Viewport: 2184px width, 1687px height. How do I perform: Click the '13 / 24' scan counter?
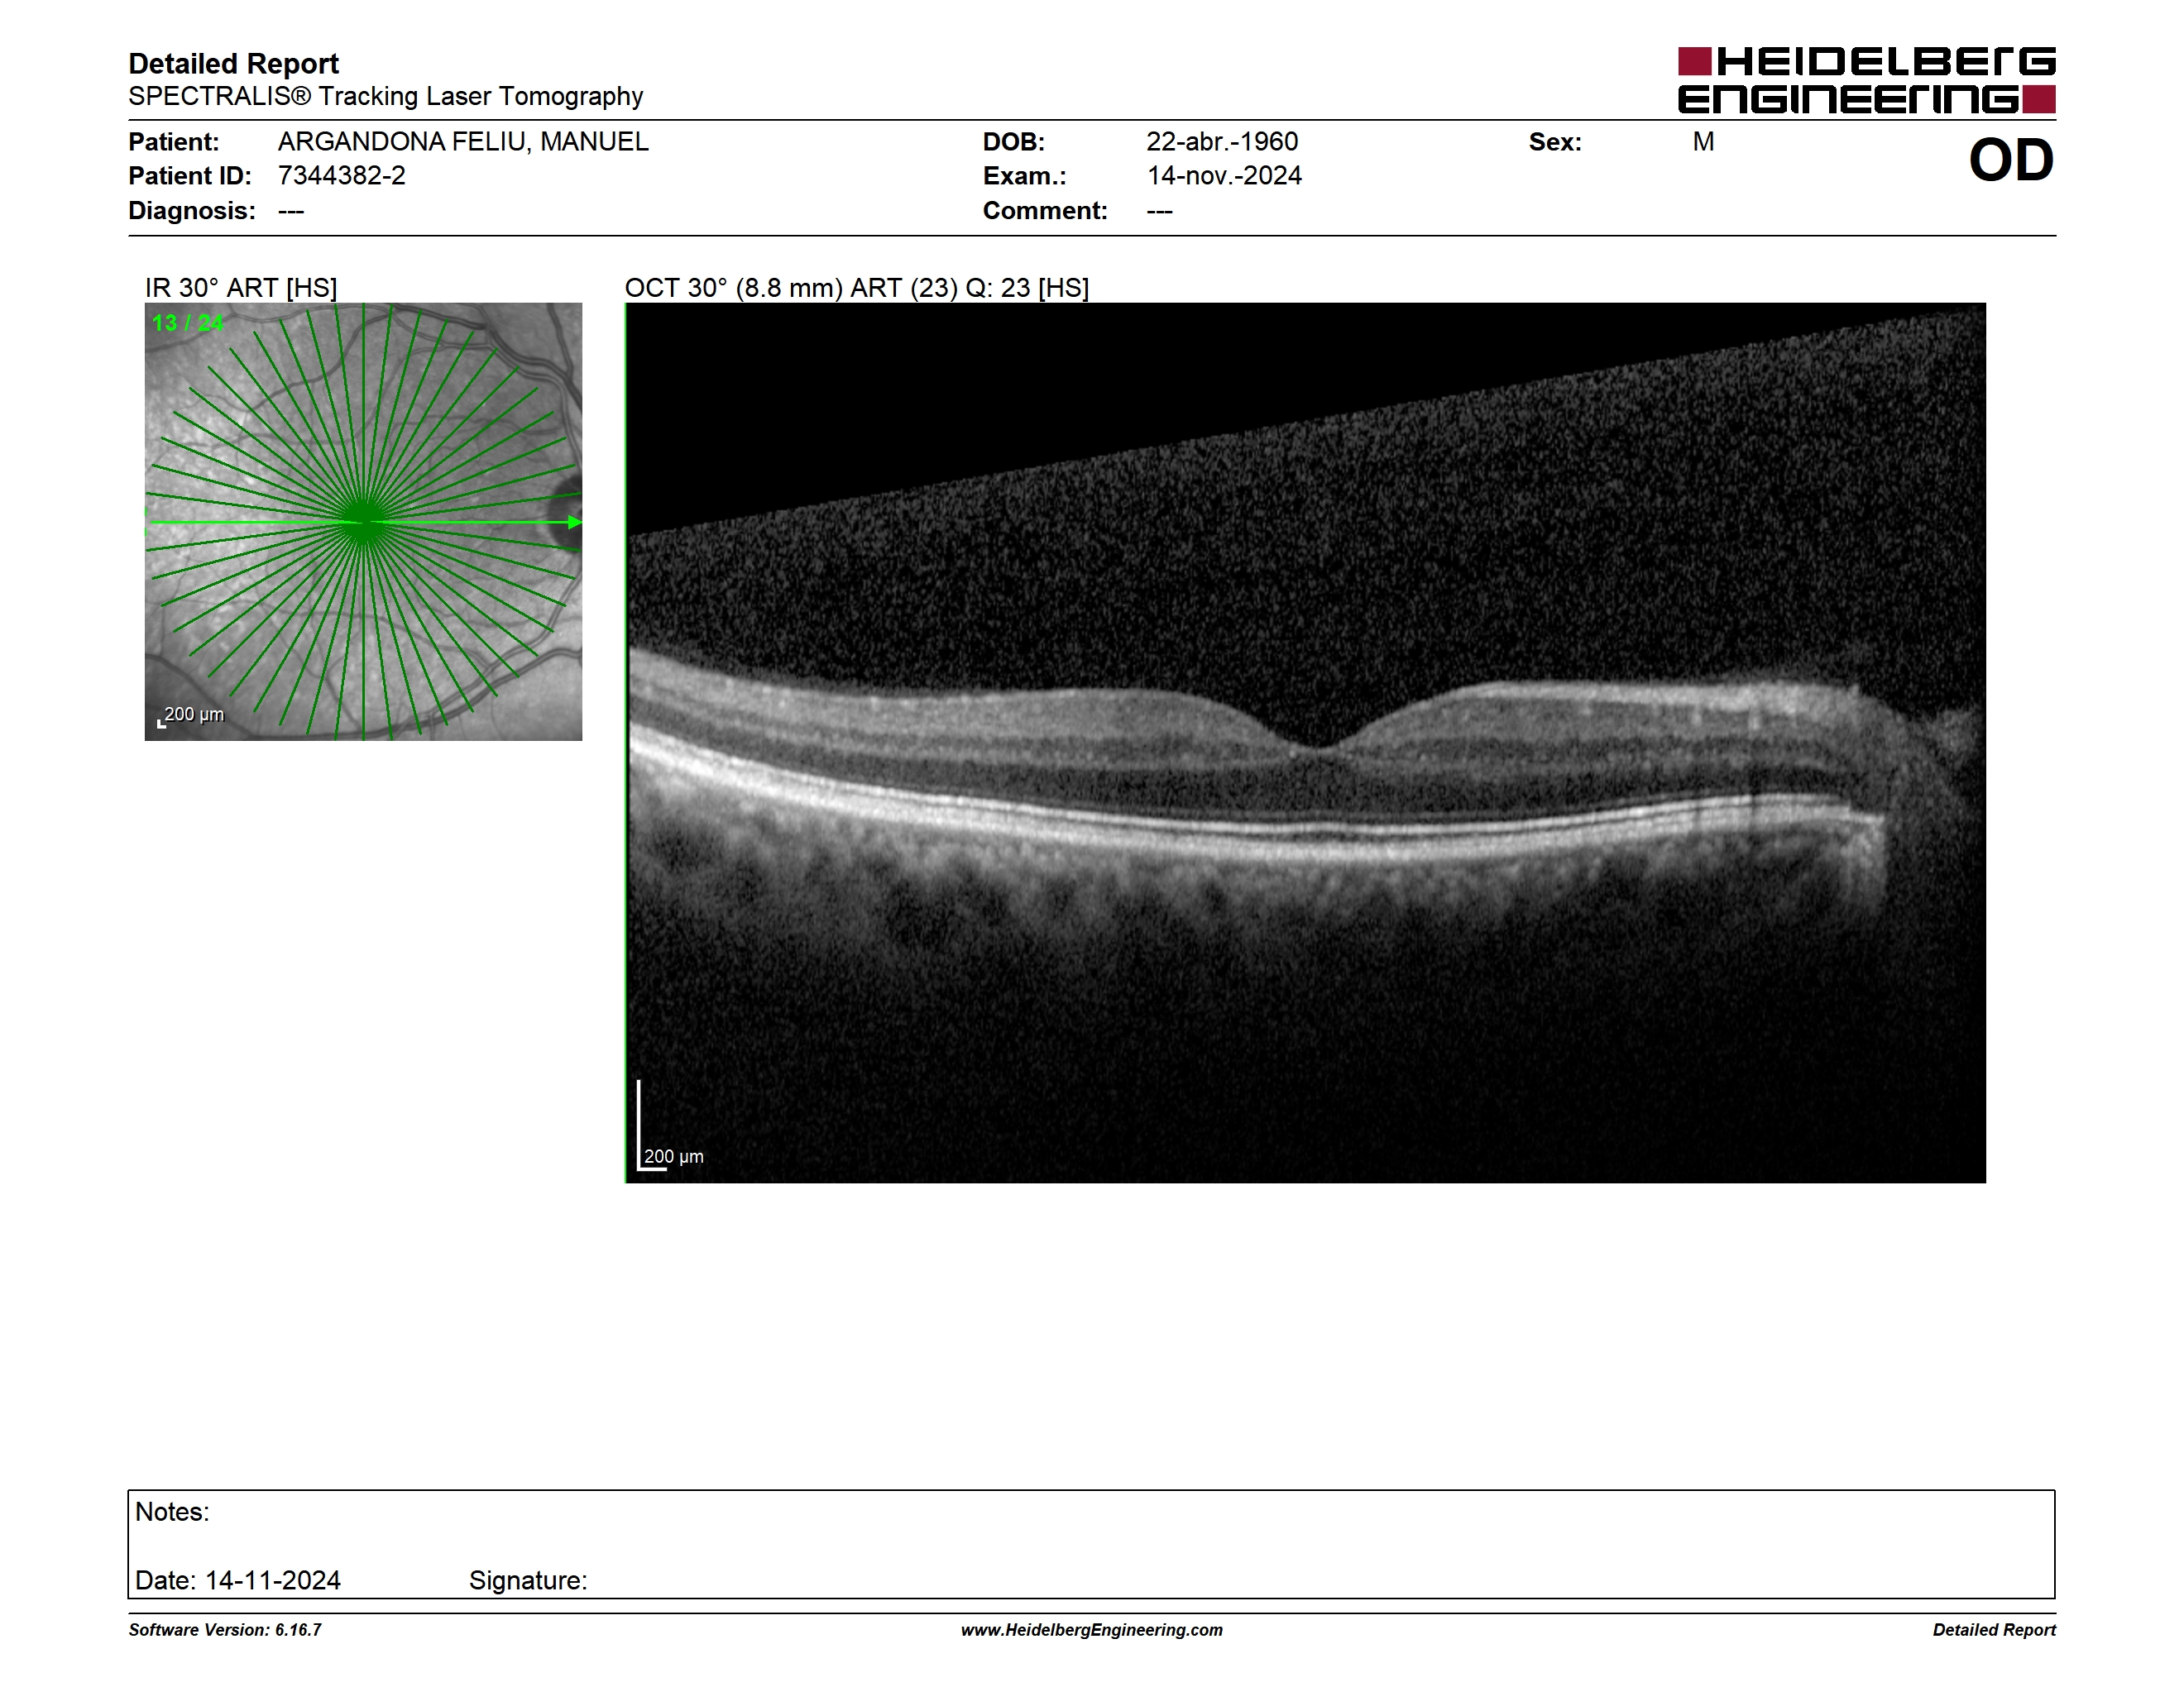188,323
